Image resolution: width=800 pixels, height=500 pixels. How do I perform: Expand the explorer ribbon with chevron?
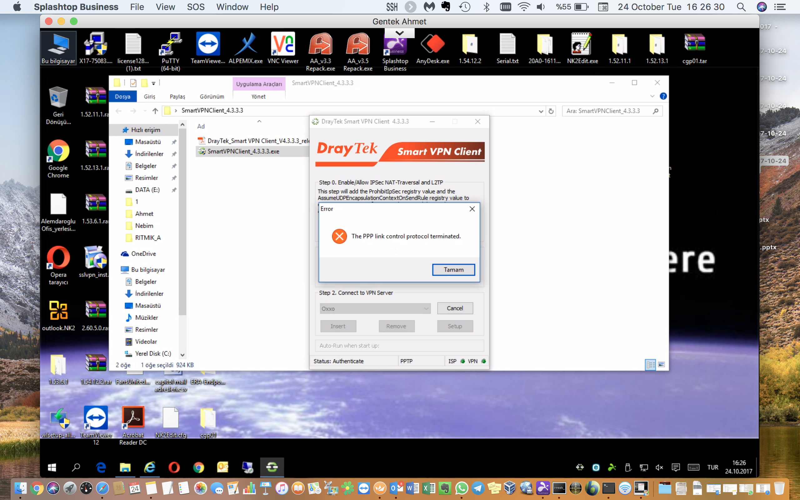(x=652, y=96)
